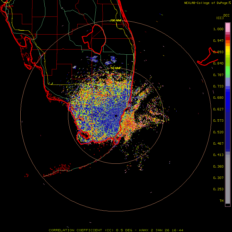232x232 pixels.
Task: Click the pink top segment of color bar
Action: tap(228, 28)
